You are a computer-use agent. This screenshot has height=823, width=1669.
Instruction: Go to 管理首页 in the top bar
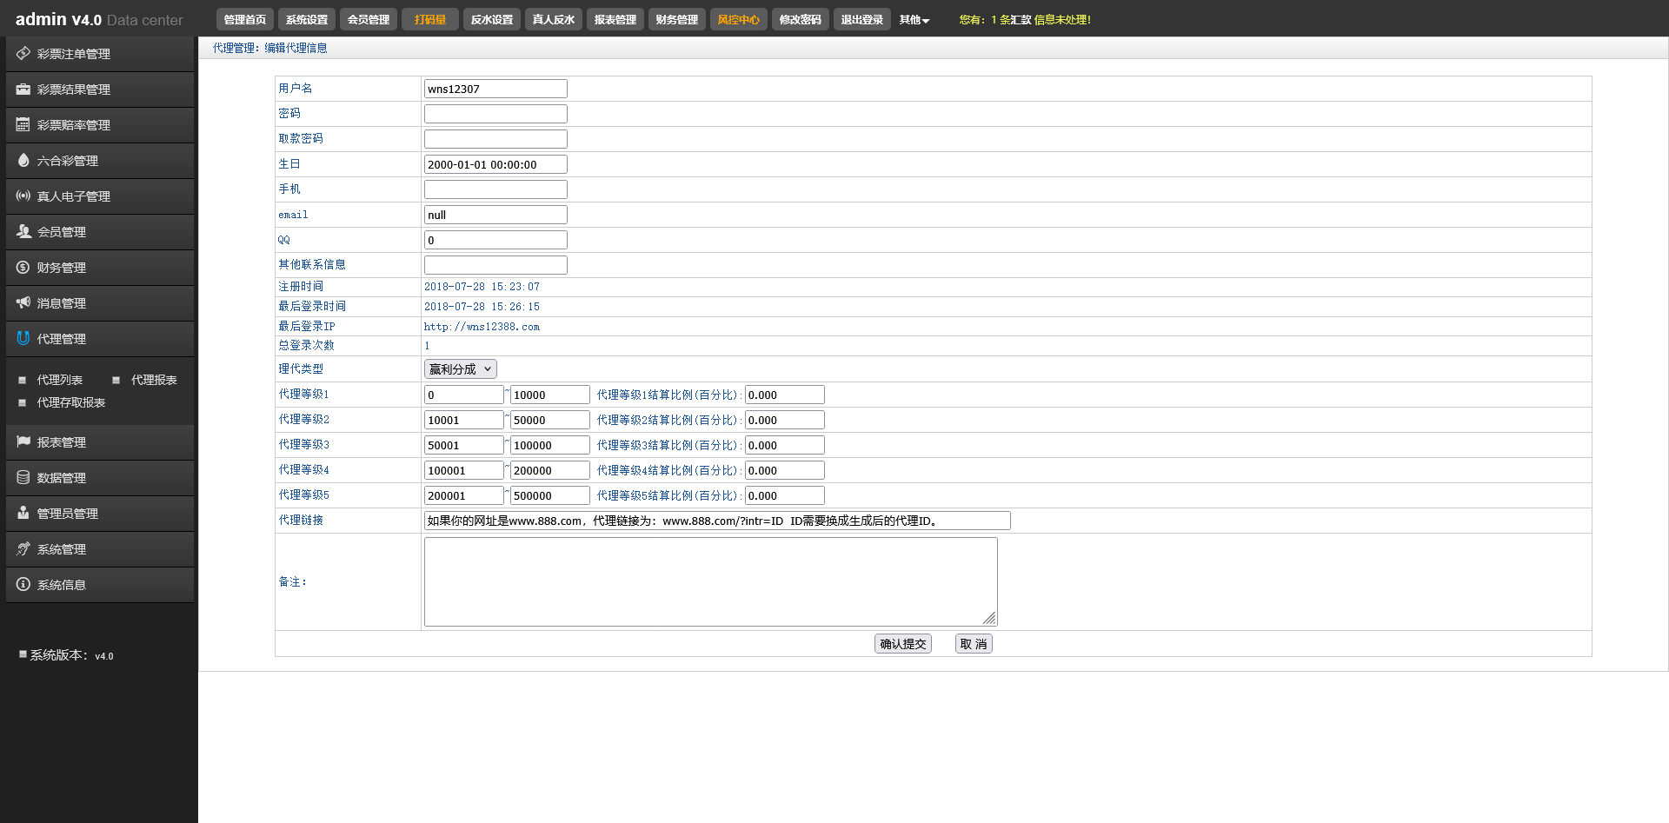coord(245,20)
